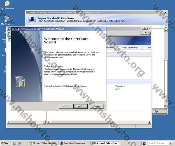Switch to the Web Components tab
The height and width of the screenshot is (146, 175).
[x=130, y=48]
